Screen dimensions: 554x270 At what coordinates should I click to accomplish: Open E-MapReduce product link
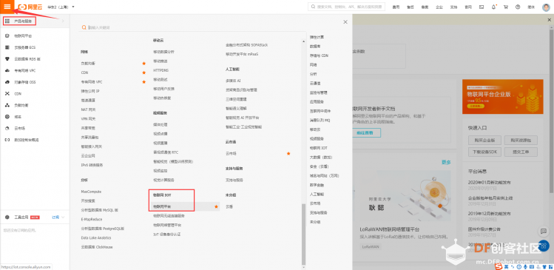click(92, 219)
